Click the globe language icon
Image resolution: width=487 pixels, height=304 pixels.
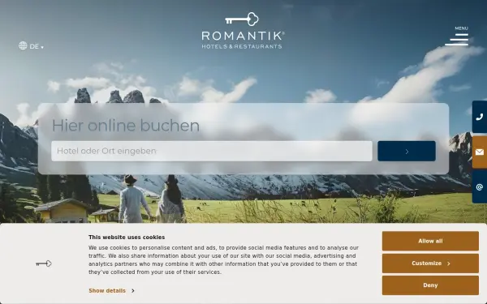[x=23, y=45]
